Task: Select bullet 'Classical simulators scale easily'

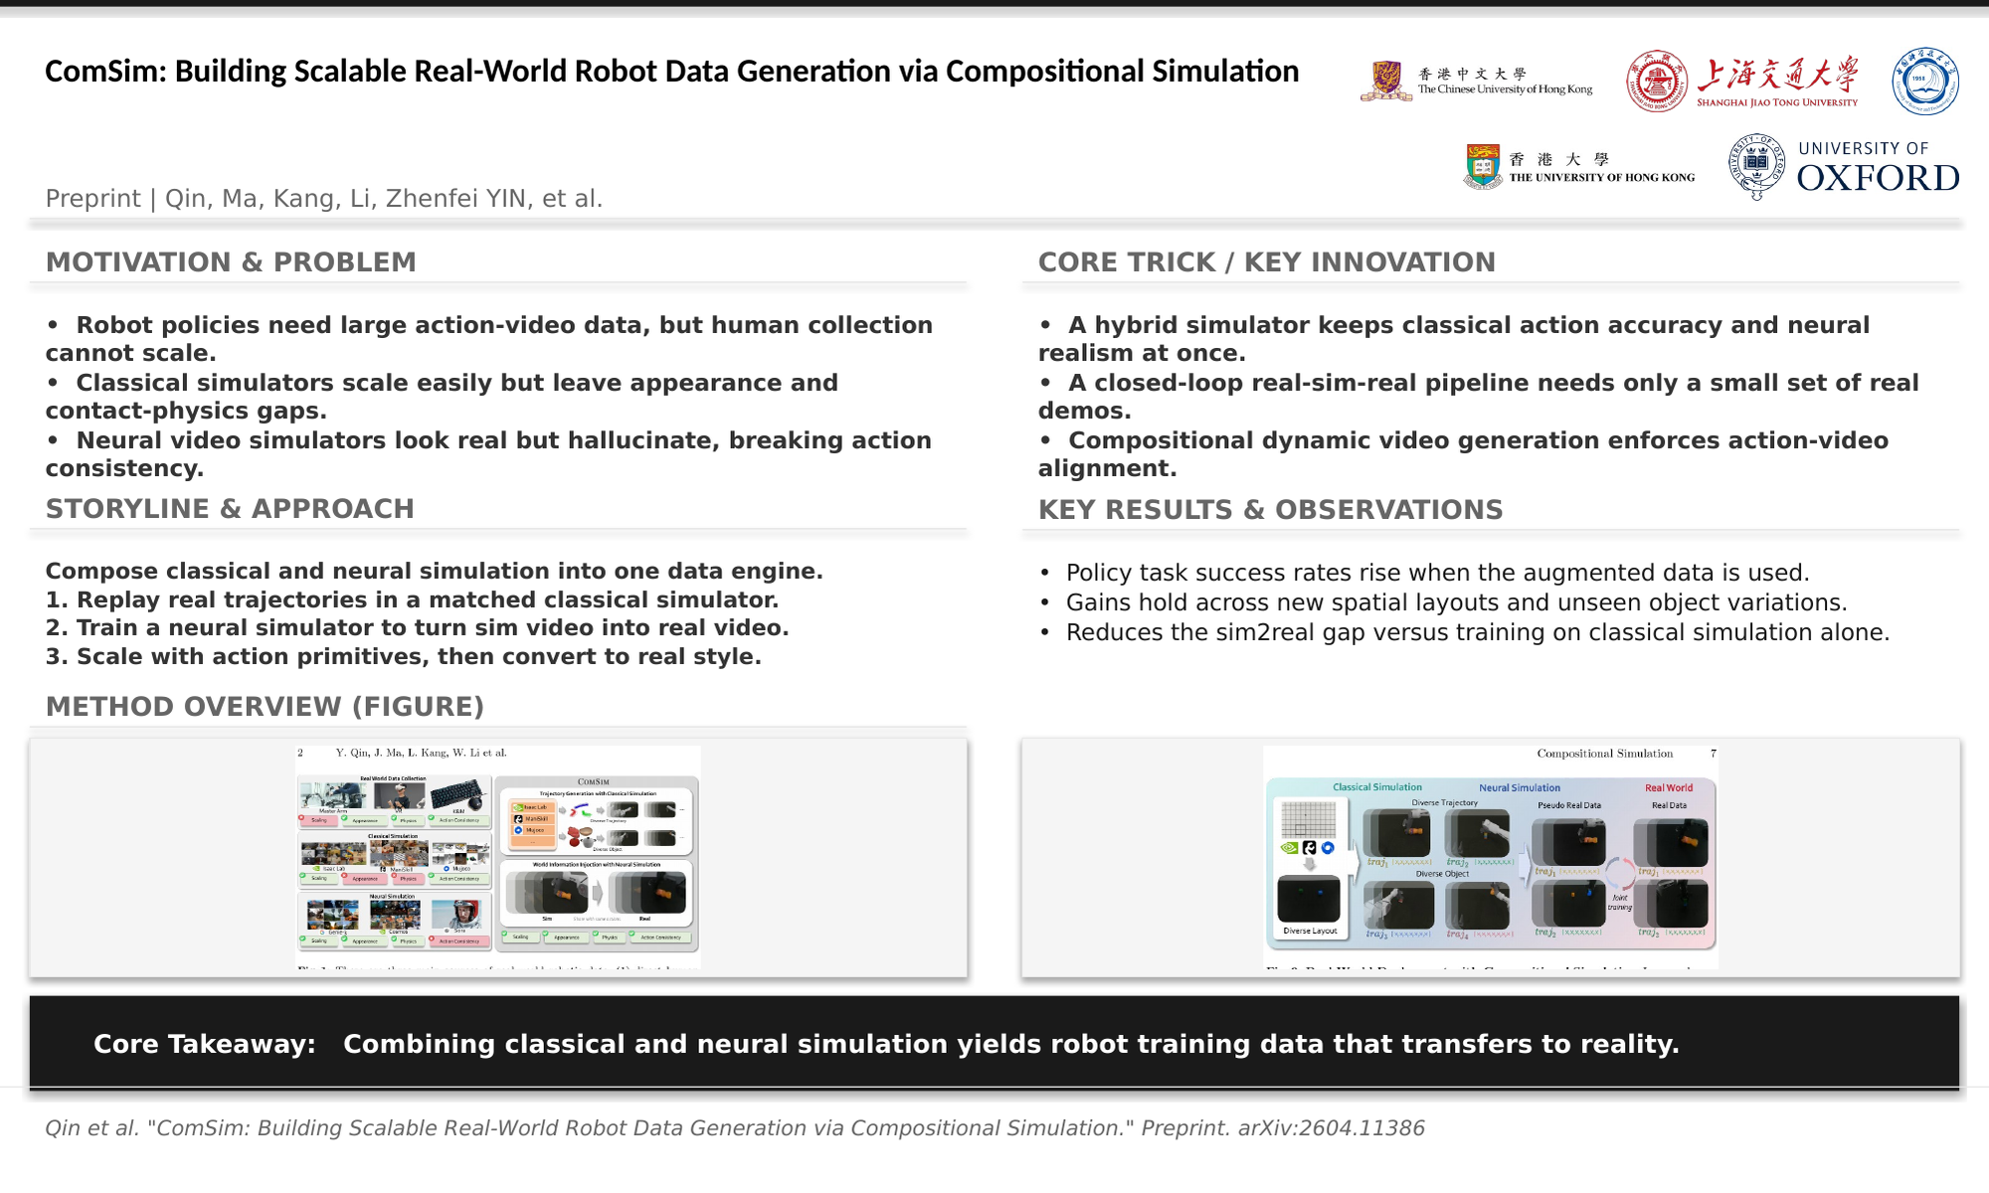Action: point(443,397)
